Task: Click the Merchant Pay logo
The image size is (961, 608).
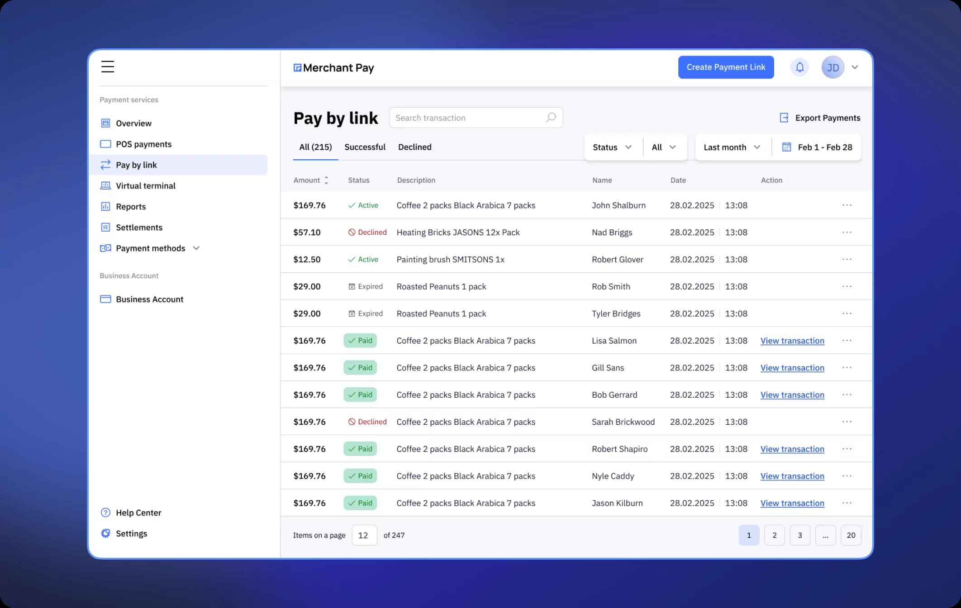Action: [334, 68]
